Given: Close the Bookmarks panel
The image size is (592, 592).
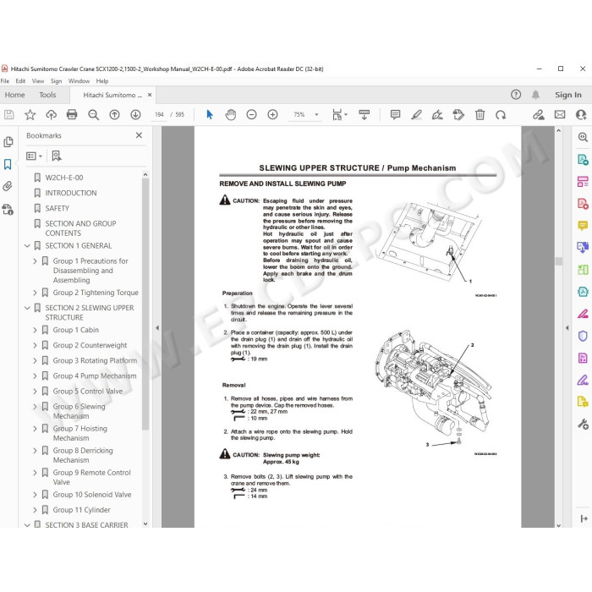Looking at the screenshot, I should tap(139, 135).
